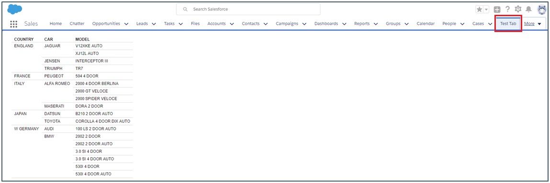Select the COROLLA 4 DOOR DIX AUTO cell
Screen dimensions: 550x183
[x=103, y=121]
